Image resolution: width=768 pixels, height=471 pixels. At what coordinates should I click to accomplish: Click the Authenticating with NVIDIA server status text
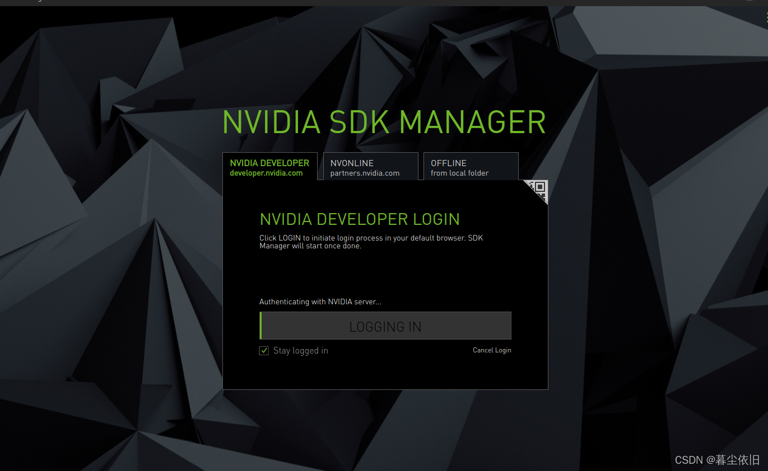320,302
